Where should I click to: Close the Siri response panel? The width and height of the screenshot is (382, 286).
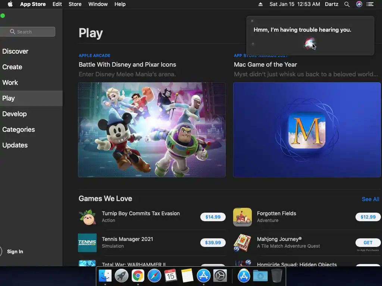pos(252,21)
